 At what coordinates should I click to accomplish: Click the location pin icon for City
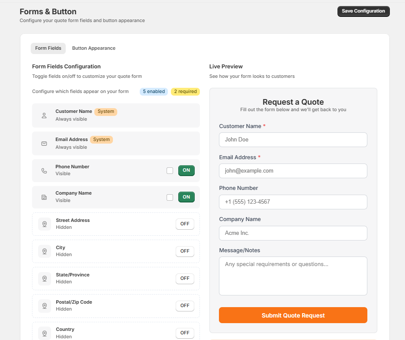pos(44,251)
